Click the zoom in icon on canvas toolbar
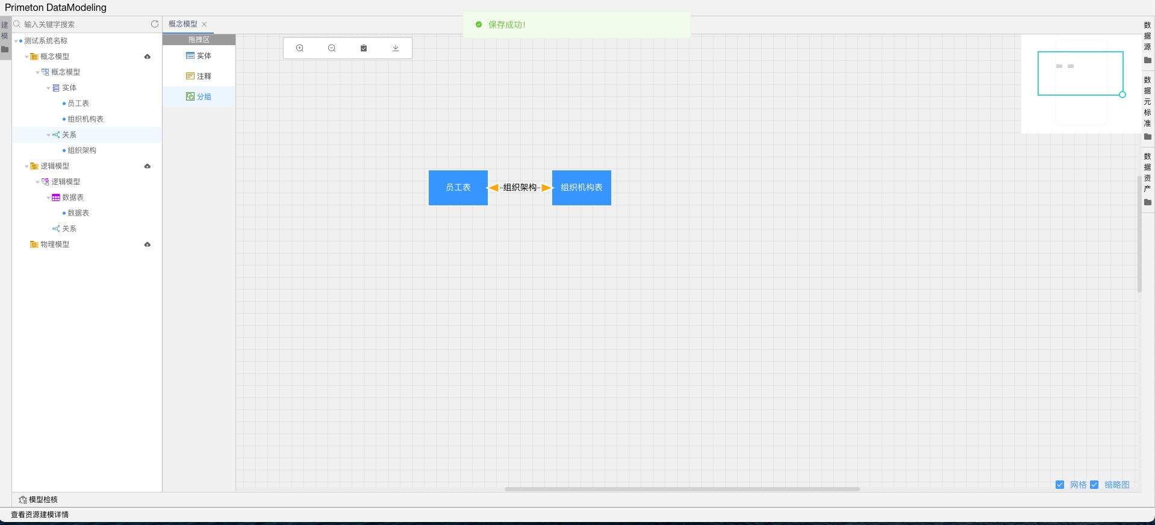Viewport: 1155px width, 525px height. pos(300,48)
